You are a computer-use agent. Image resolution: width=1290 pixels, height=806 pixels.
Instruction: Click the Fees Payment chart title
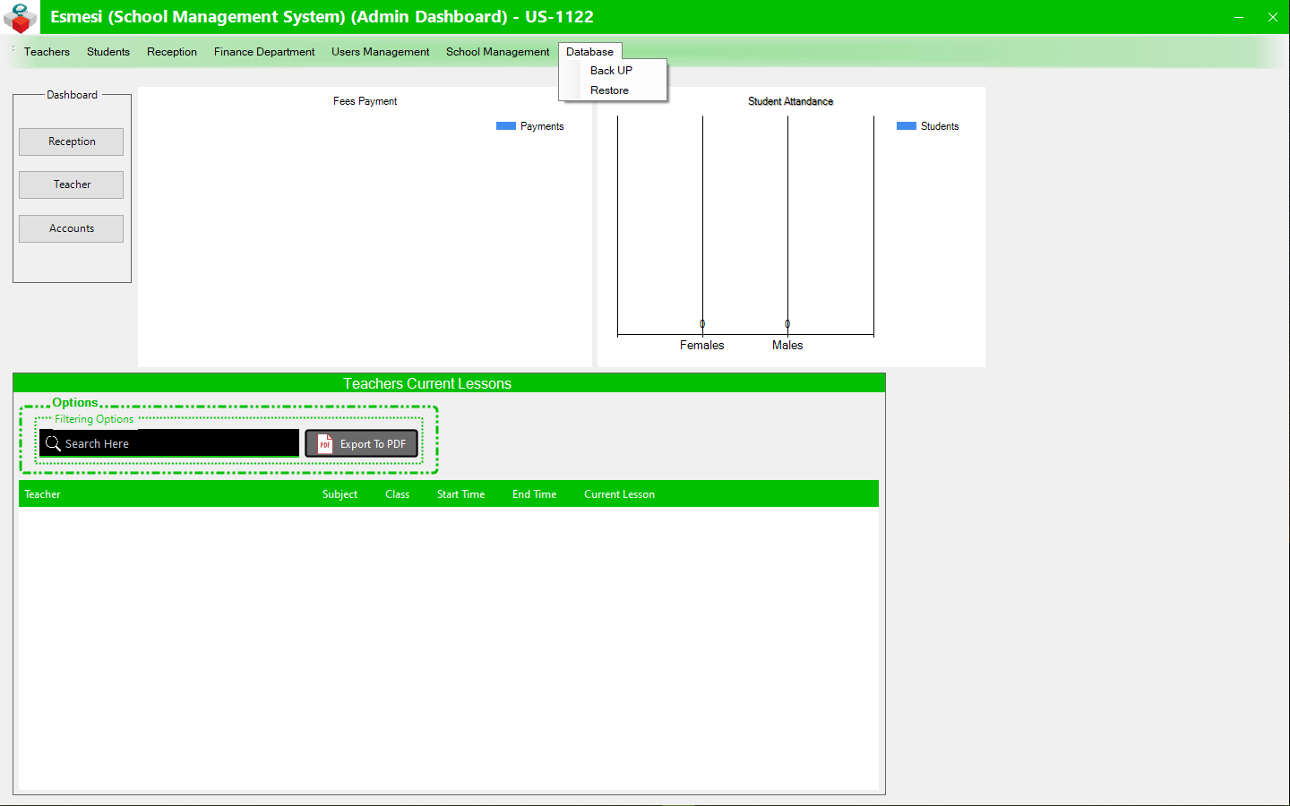click(365, 101)
